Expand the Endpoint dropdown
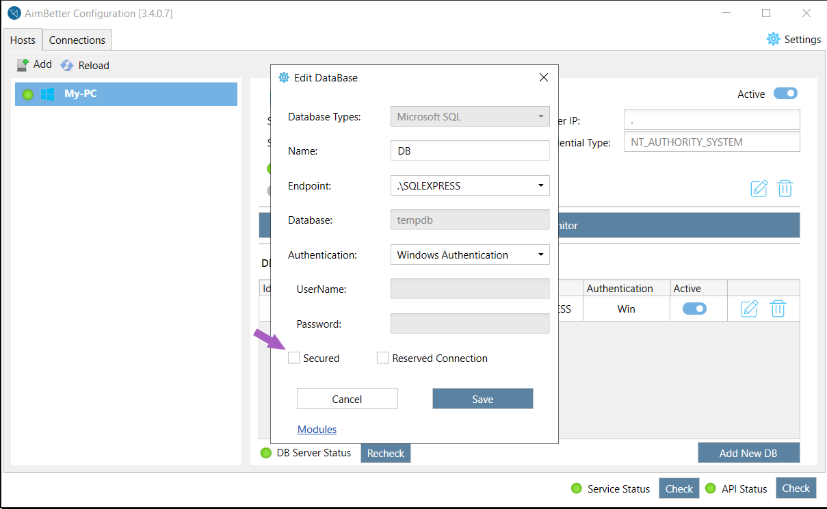Viewport: 827px width, 509px height. click(x=470, y=185)
